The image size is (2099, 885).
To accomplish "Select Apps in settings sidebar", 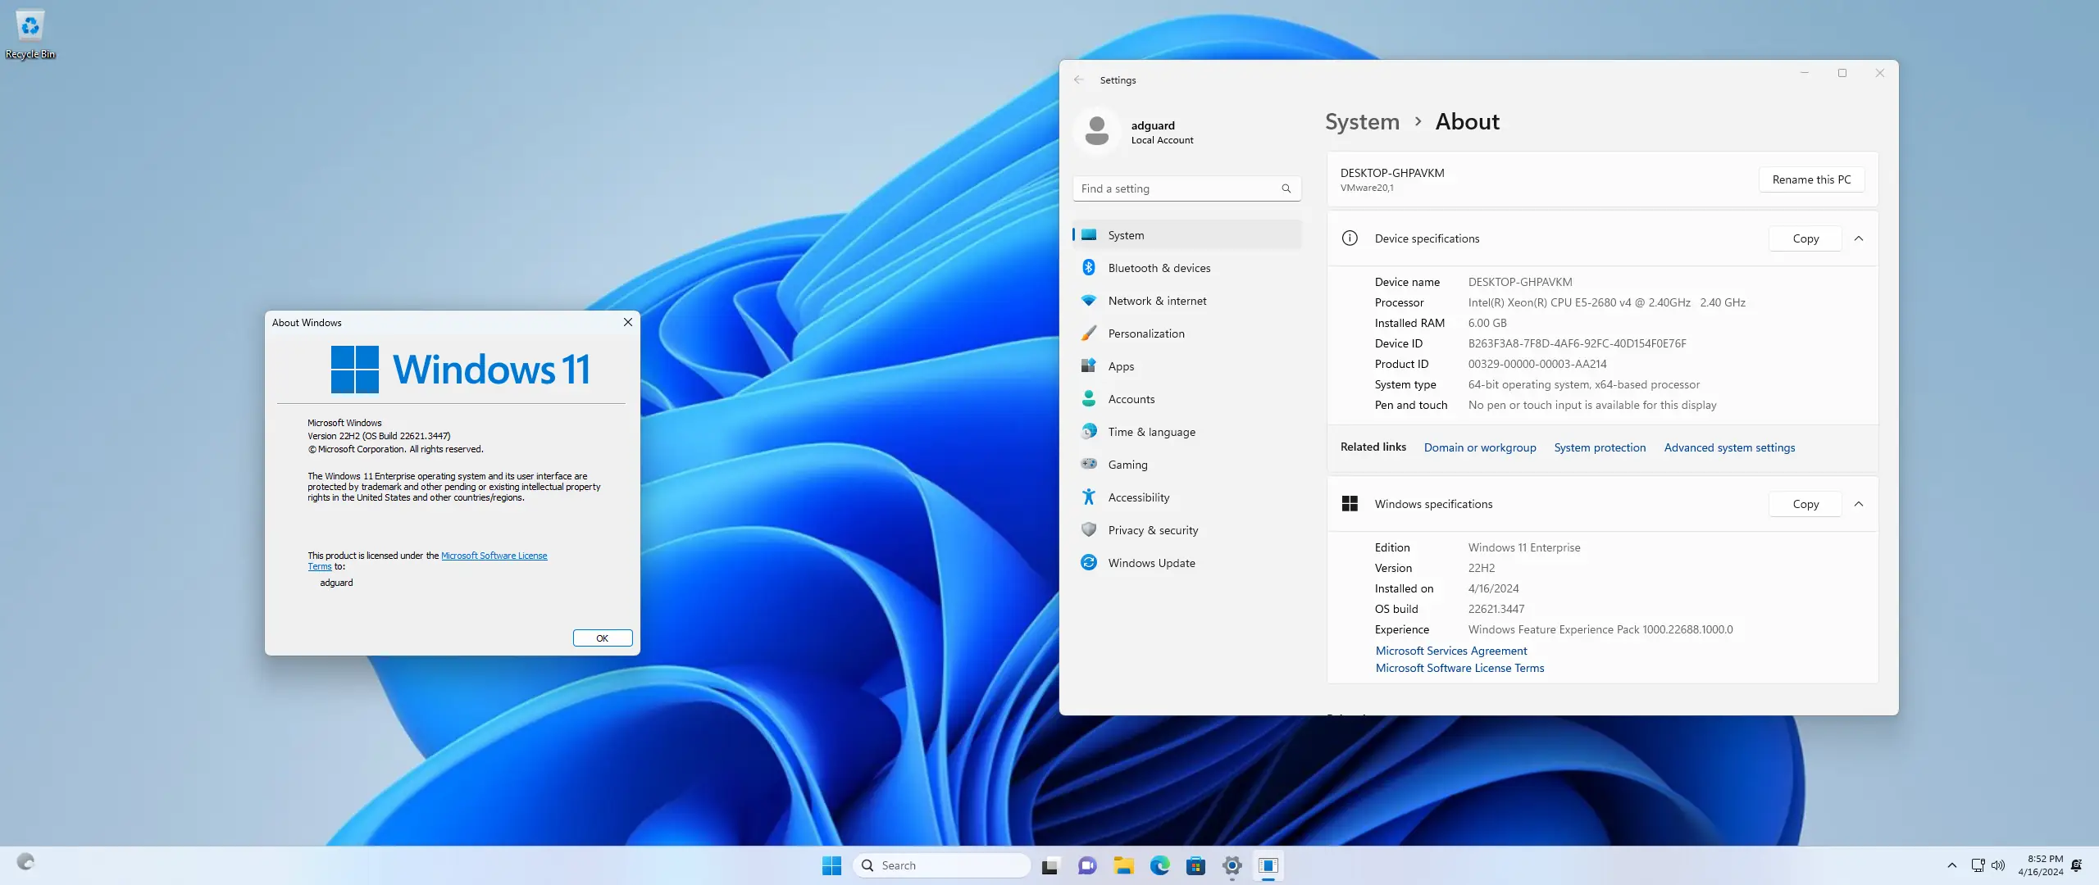I will (x=1121, y=366).
